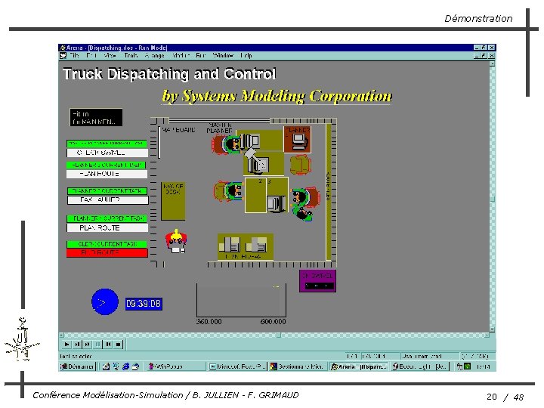Image resolution: width=544 pixels, height=408 pixels.
Task: Click the horizontal scrollbar right arrow
Action: [x=487, y=335]
